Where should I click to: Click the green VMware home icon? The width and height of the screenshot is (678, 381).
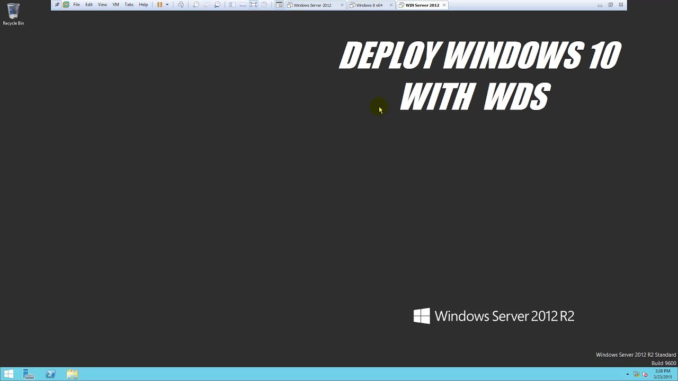[x=66, y=5]
